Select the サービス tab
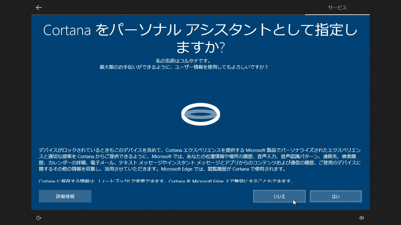The image size is (401, 225). click(x=337, y=8)
